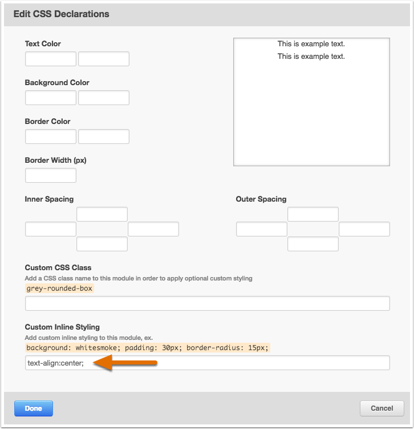414x429 pixels.
Task: Click the Outer Spacing top field
Action: (x=313, y=214)
